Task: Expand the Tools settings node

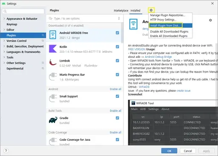Action: (4, 57)
